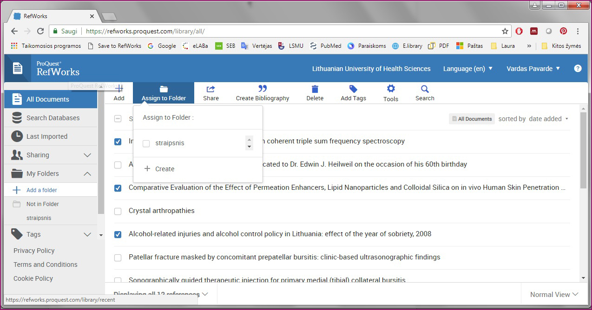The height and width of the screenshot is (310, 592).
Task: Open the Tools gear menu
Action: [x=390, y=89]
